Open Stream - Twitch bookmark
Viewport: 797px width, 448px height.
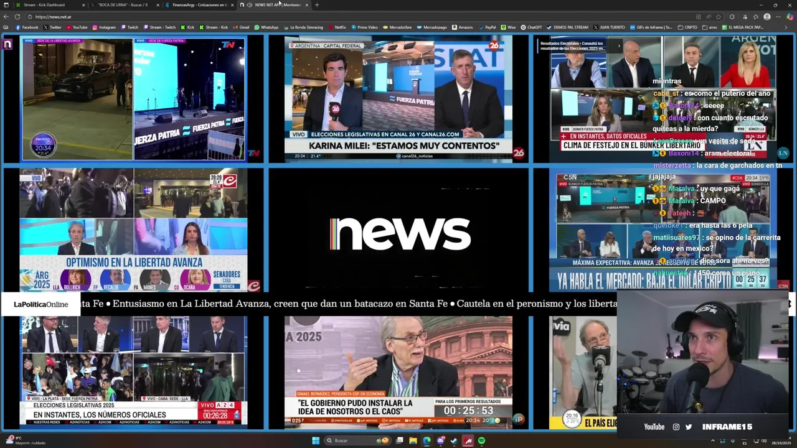(159, 27)
